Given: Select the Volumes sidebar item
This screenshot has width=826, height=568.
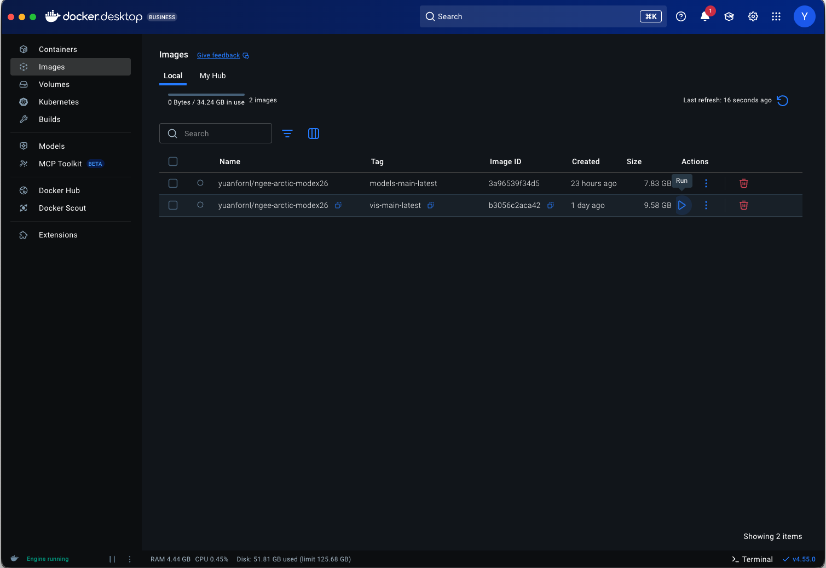Looking at the screenshot, I should (54, 84).
